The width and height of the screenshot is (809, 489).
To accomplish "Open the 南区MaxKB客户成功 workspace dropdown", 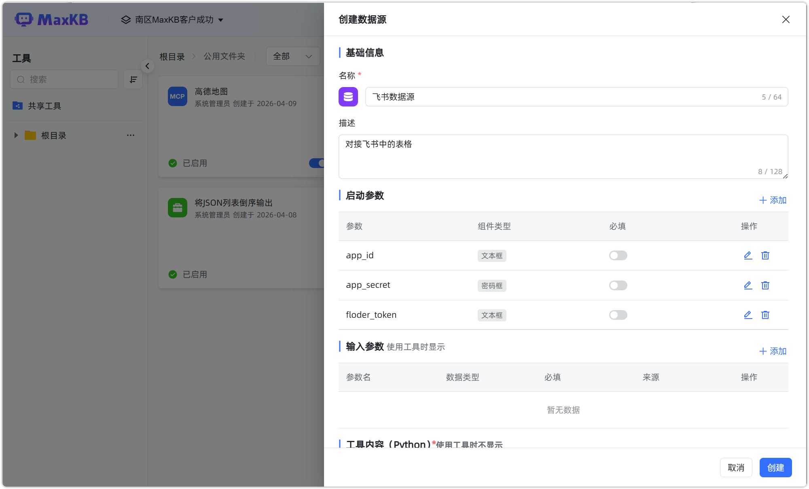I will pyautogui.click(x=172, y=19).
